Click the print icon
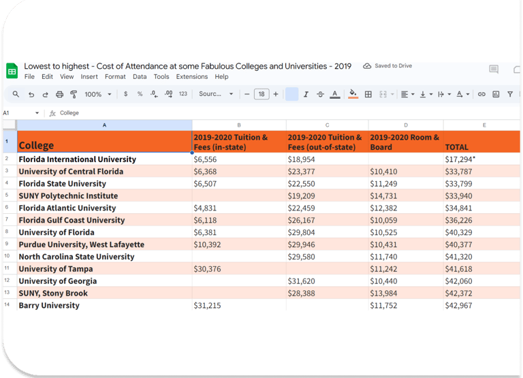 coord(59,95)
